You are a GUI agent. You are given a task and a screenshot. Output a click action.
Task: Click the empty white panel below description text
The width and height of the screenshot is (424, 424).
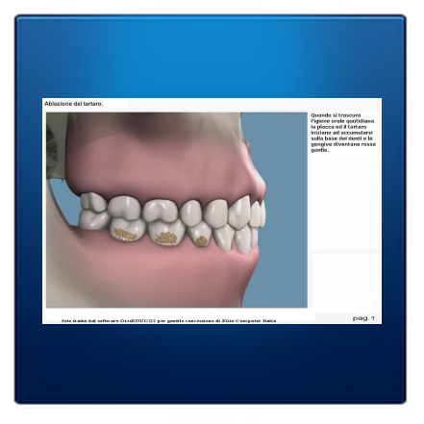346,282
